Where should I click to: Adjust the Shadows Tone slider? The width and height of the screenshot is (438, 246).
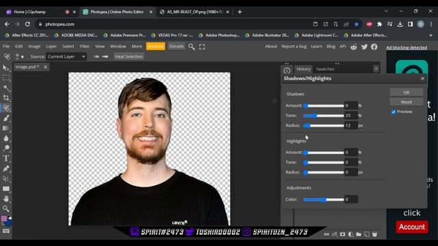click(324, 115)
